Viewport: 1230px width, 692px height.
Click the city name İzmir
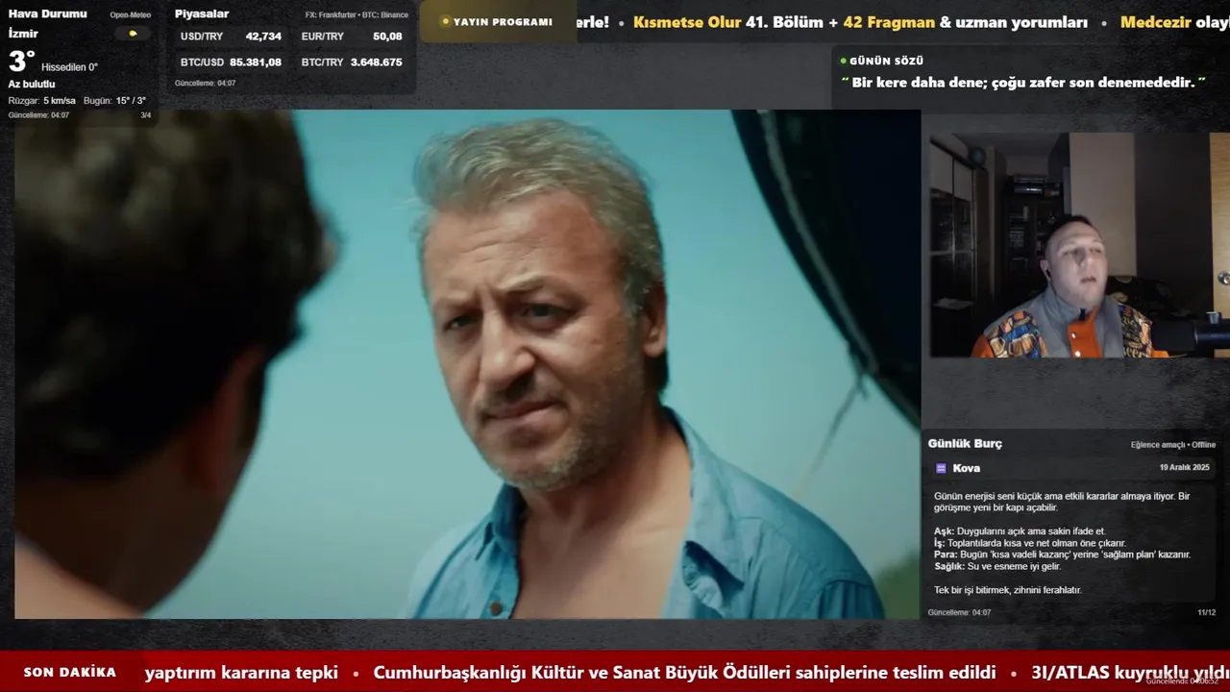tap(23, 34)
